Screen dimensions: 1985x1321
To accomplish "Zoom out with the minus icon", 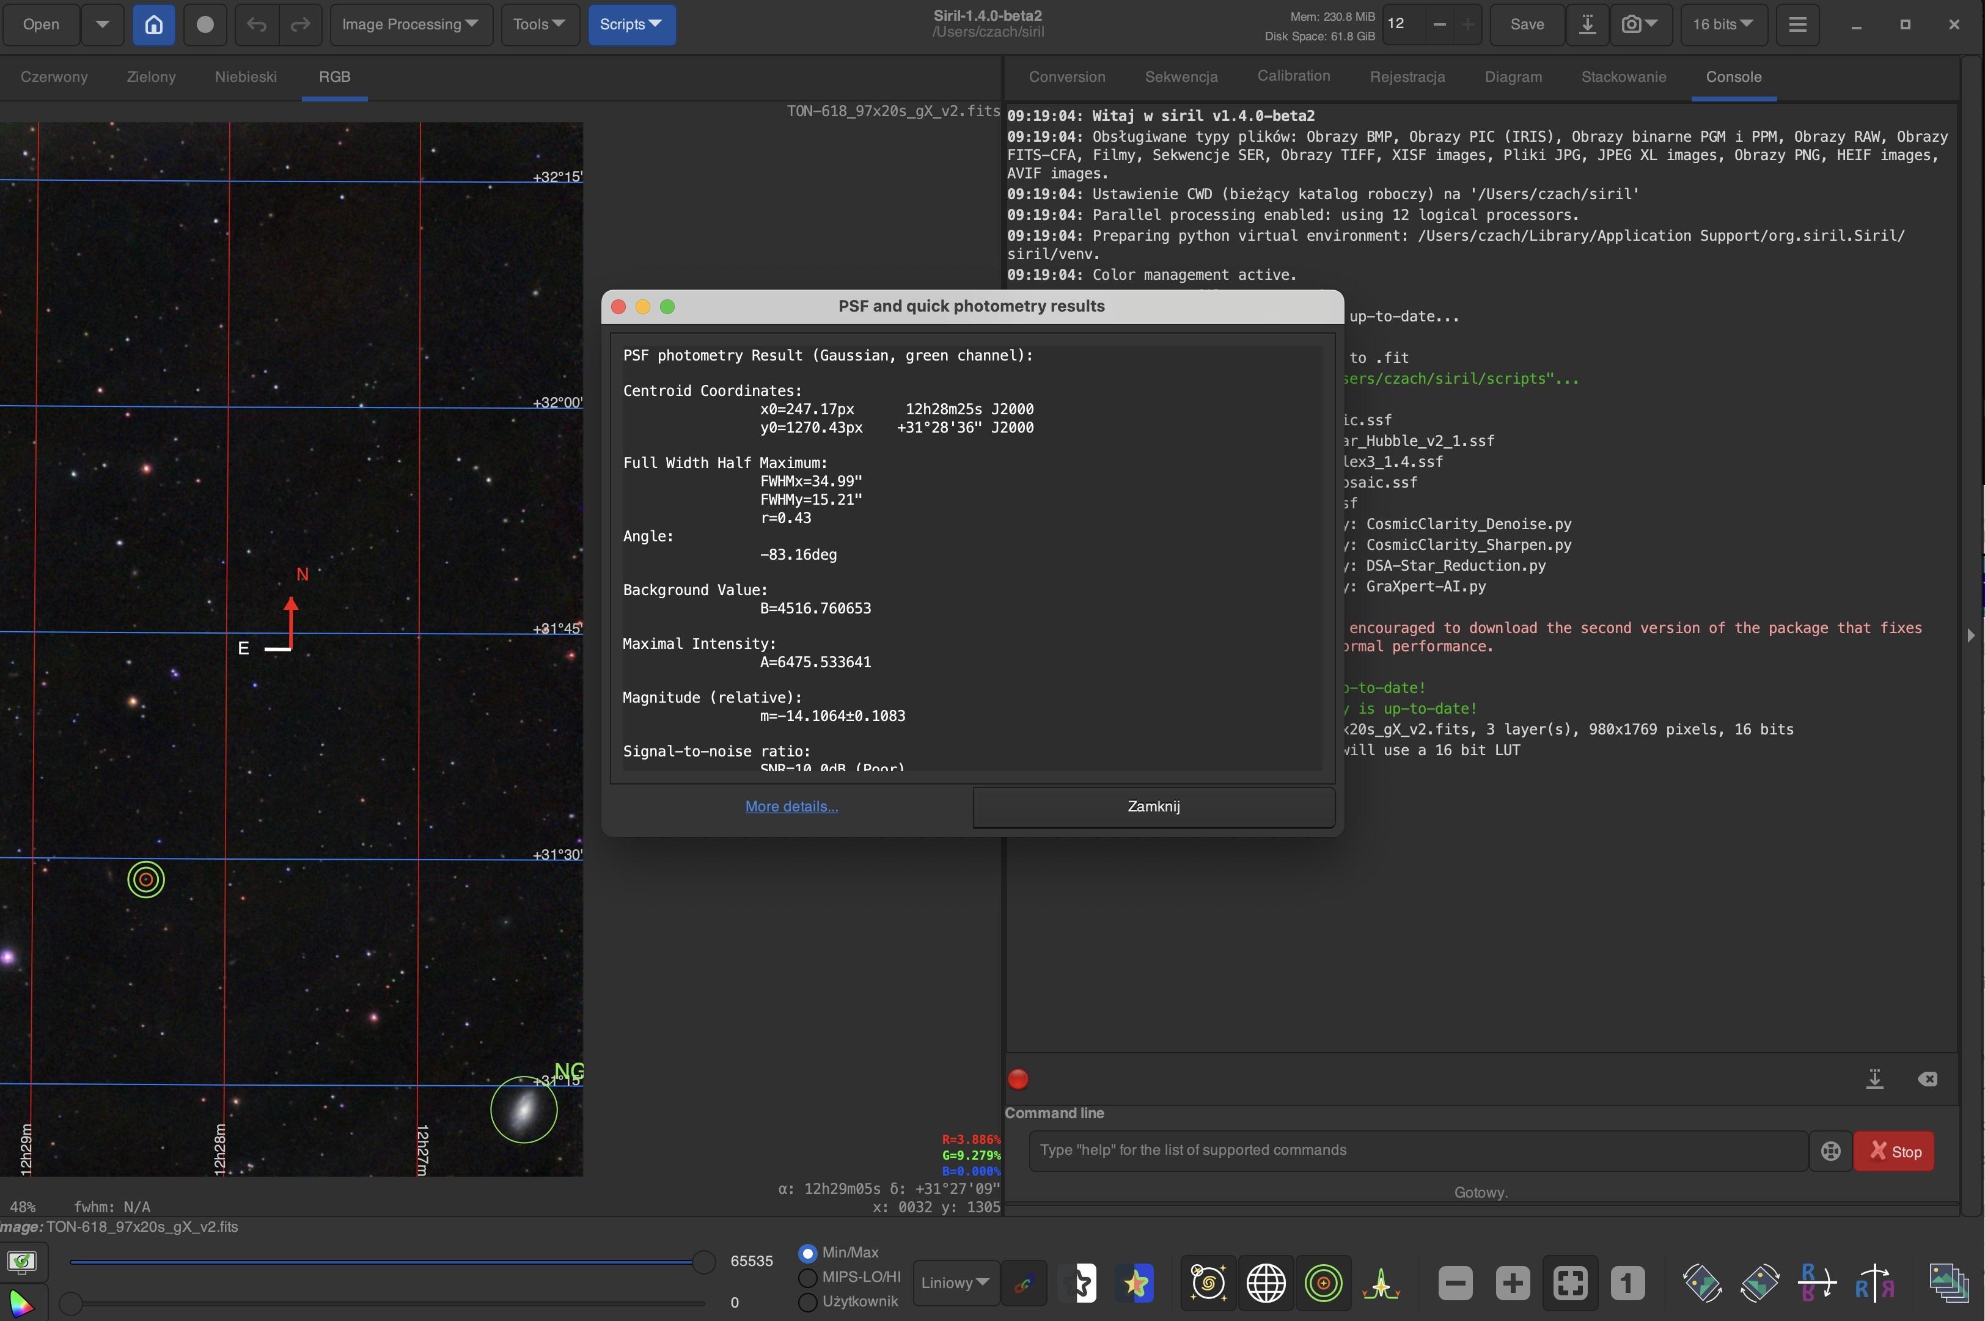I will [1455, 1283].
